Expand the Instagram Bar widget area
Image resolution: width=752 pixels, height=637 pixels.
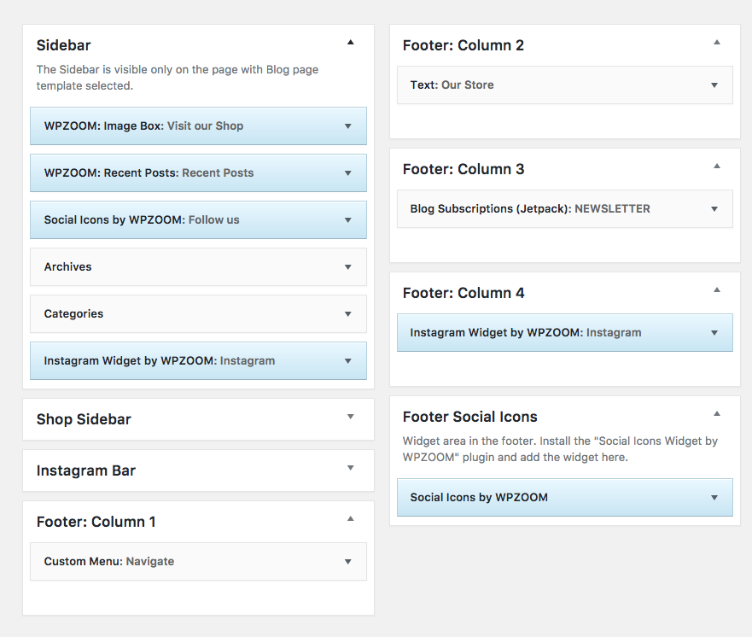point(351,468)
